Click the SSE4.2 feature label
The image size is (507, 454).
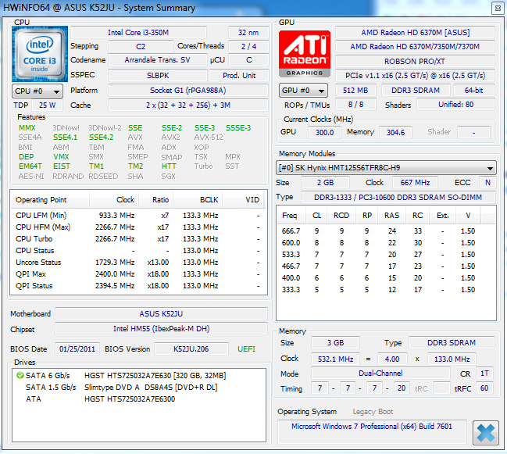coord(102,138)
